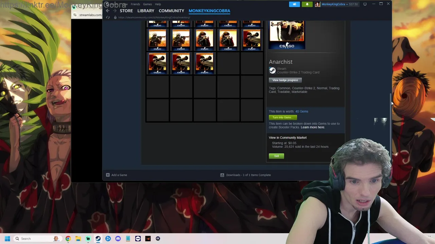Click the Steam logo next to card info
The height and width of the screenshot is (244, 435).
[272, 70]
